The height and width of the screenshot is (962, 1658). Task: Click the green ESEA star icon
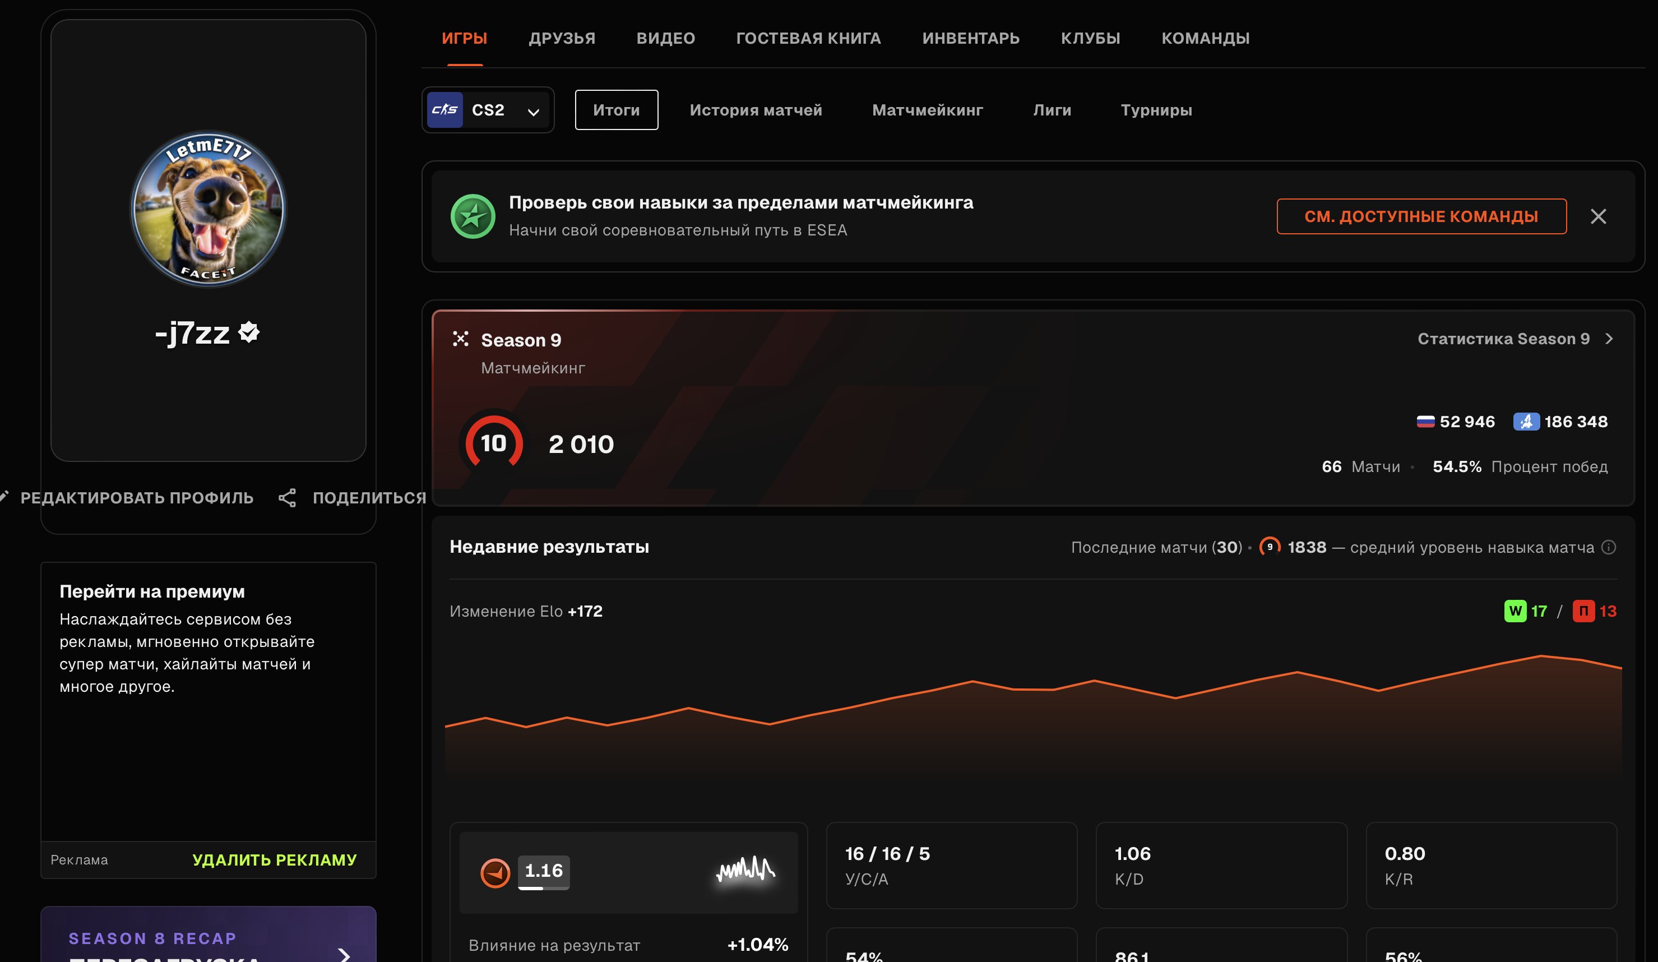pyautogui.click(x=473, y=216)
